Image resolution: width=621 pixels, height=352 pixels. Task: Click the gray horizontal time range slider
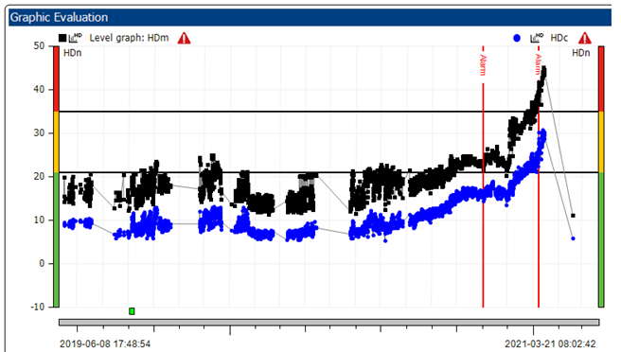329,323
